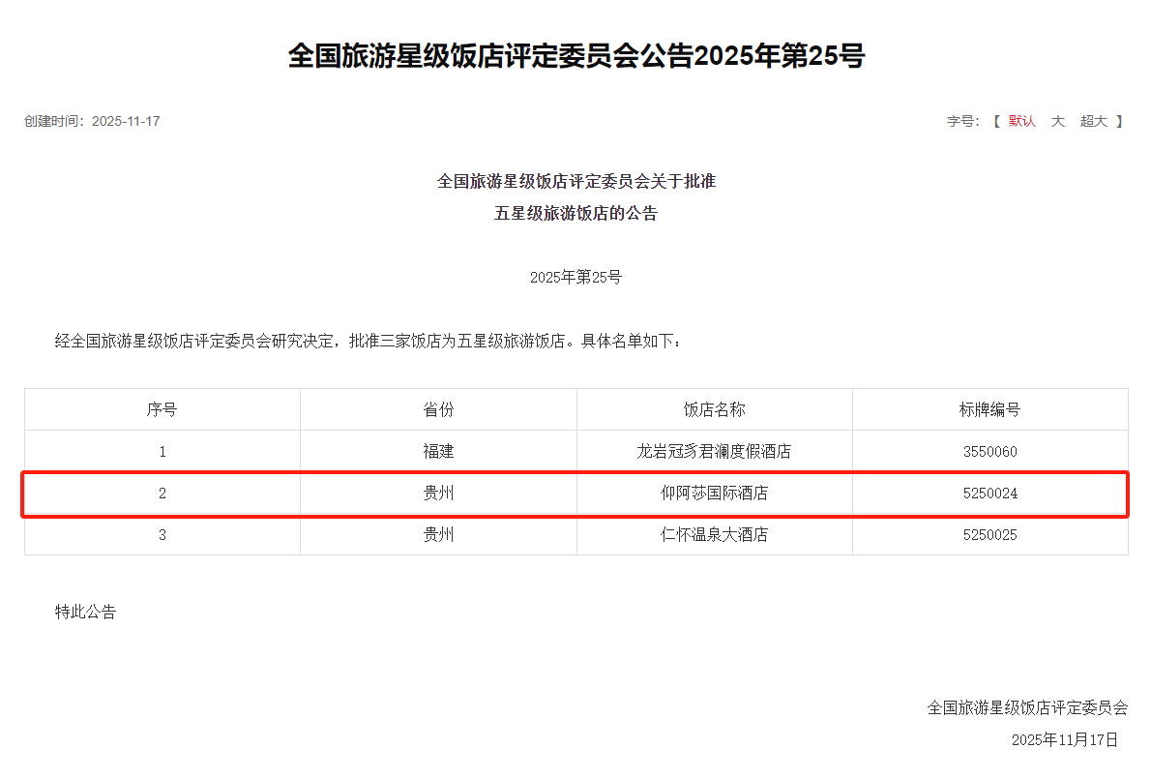Click the 2025年11月17日 date at bottom
The height and width of the screenshot is (779, 1151).
click(1064, 739)
